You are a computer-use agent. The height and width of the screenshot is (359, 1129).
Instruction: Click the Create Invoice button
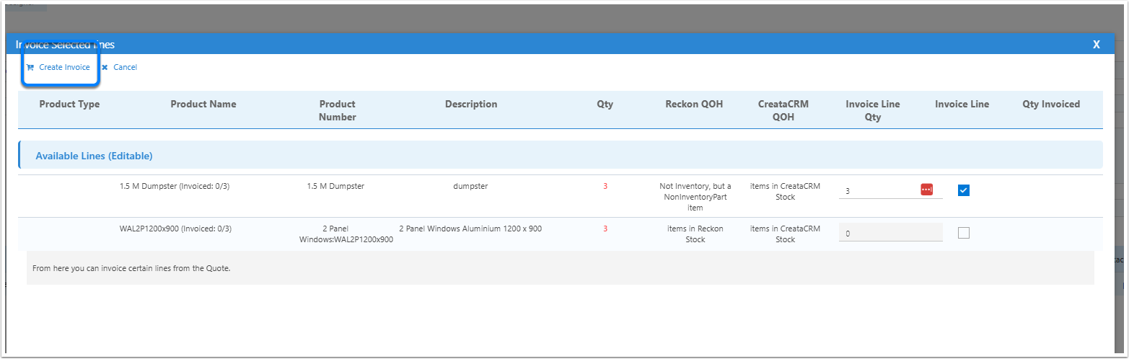[58, 67]
